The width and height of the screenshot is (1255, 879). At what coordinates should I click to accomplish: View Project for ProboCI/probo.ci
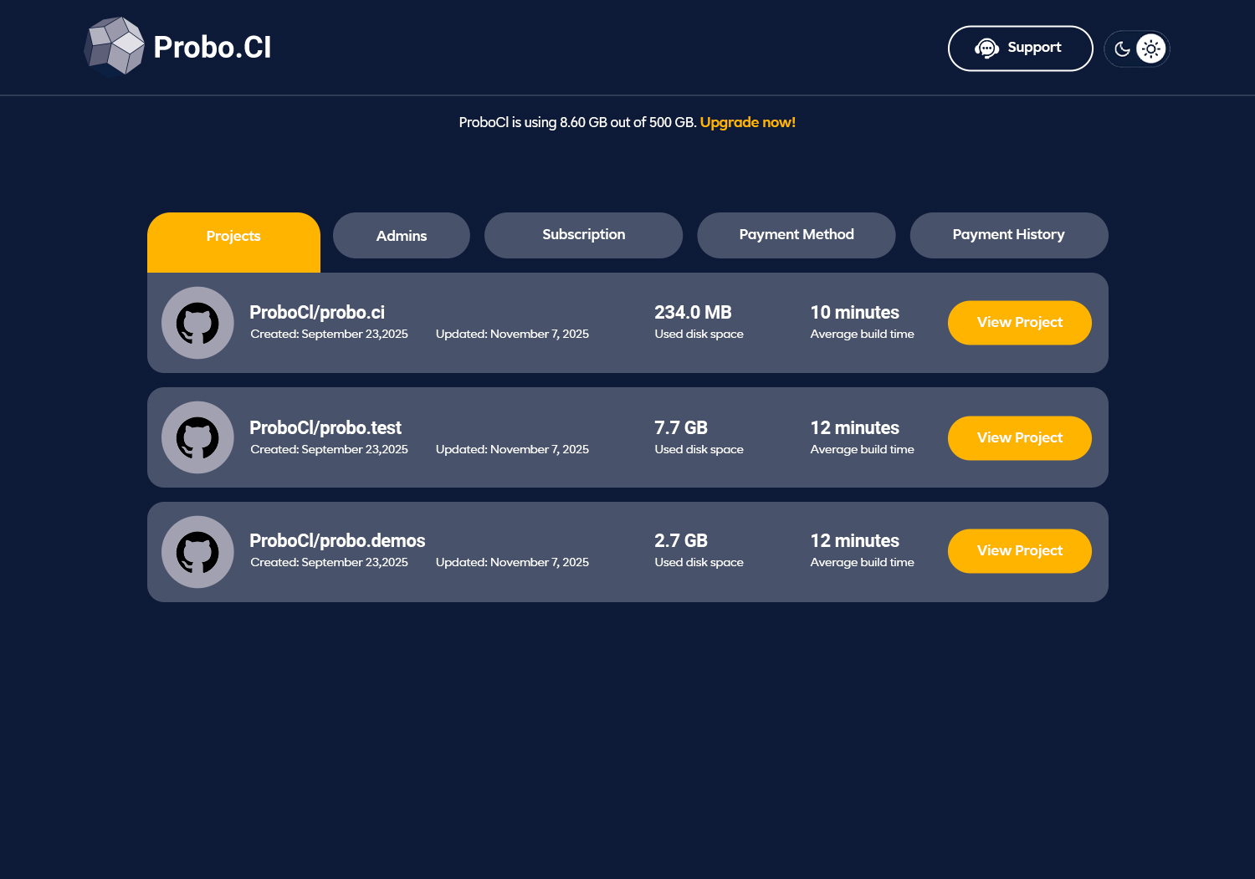1020,323
